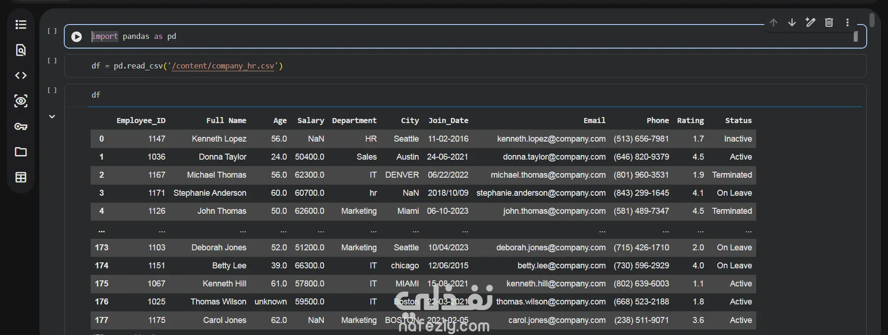Screen dimensions: 888x335
Task: Click the Salary column header
Action: point(311,121)
